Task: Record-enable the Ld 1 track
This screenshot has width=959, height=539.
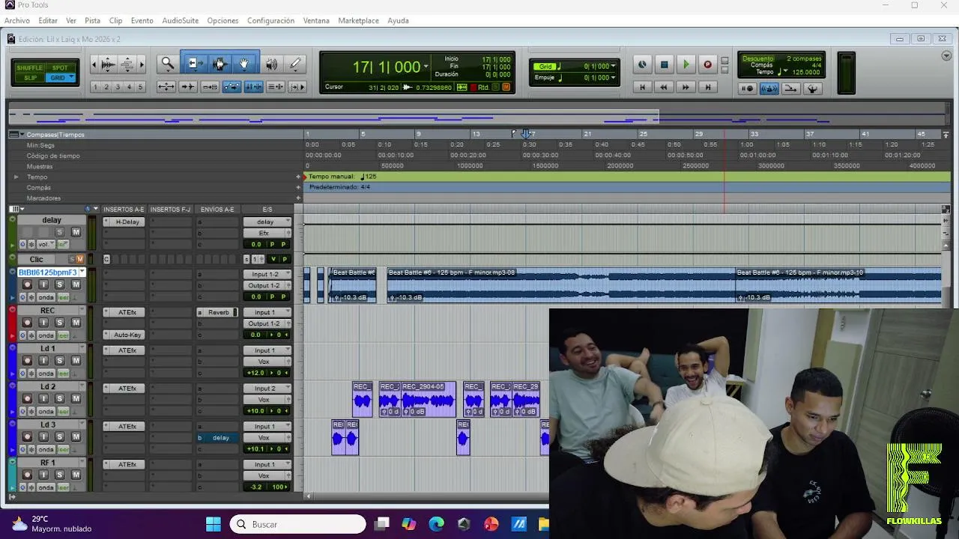Action: (x=28, y=361)
